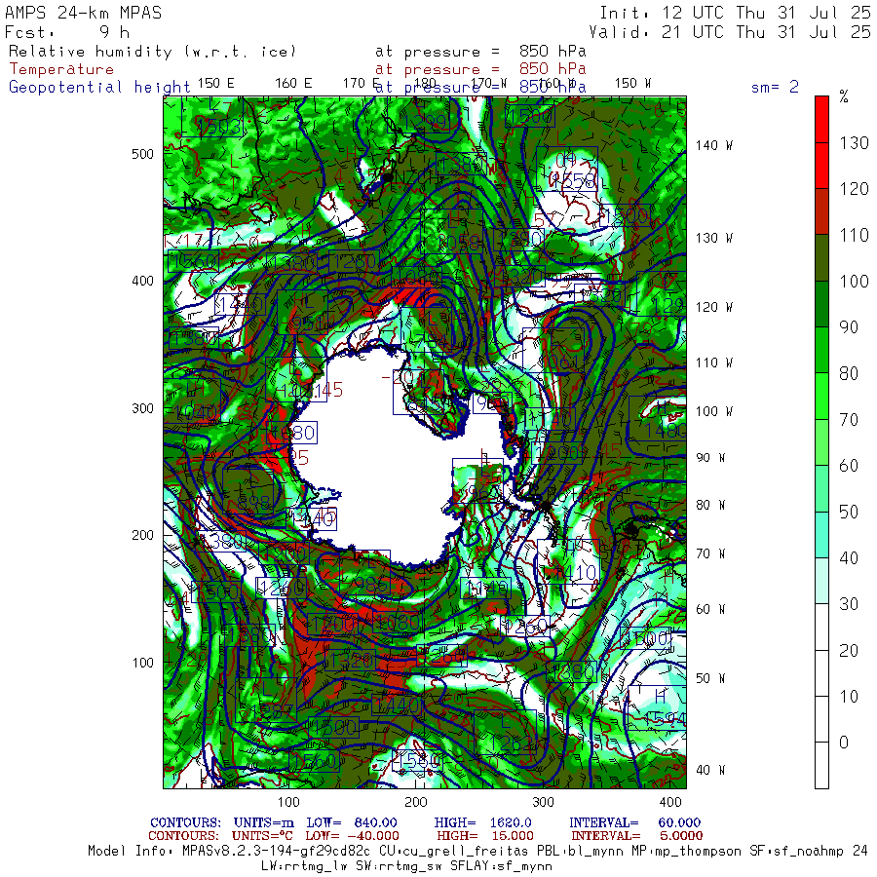Click the '160 E' longitude label
Viewport: 877px width, 877px height.
point(293,84)
